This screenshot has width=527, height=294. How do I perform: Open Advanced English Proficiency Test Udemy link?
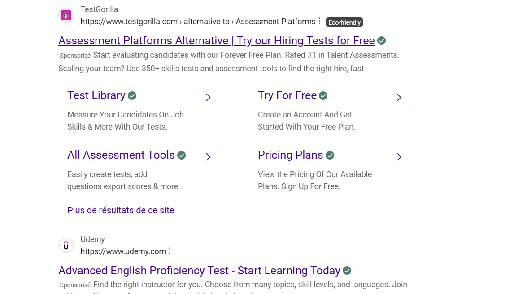point(199,271)
